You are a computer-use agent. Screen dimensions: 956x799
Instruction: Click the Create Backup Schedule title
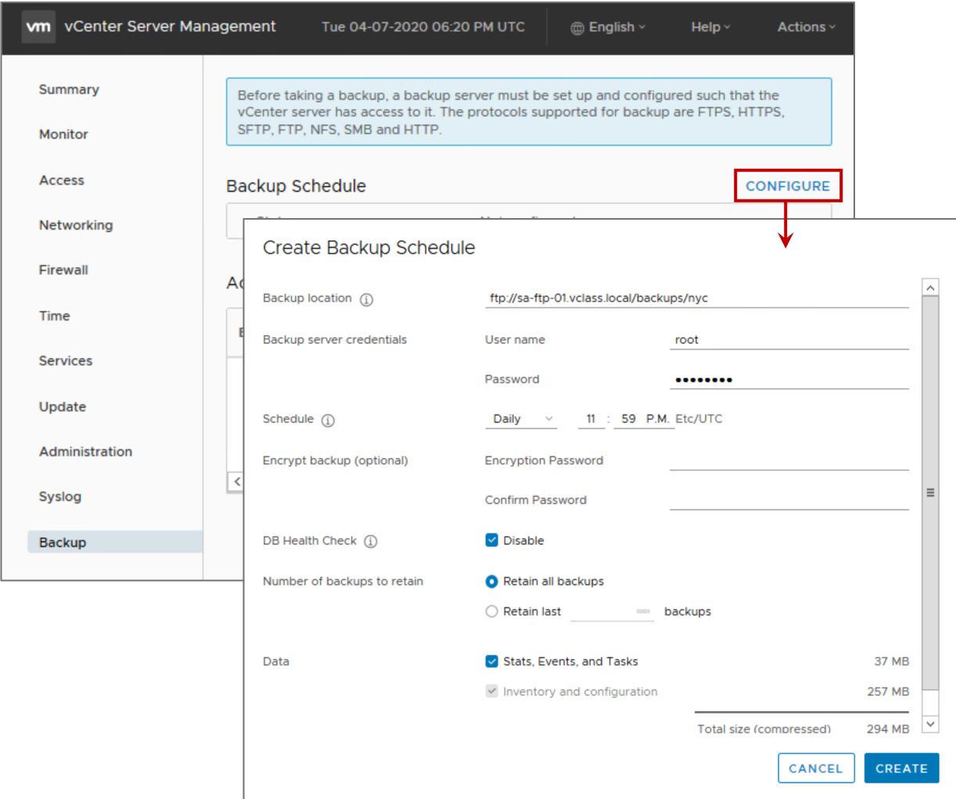coord(368,248)
